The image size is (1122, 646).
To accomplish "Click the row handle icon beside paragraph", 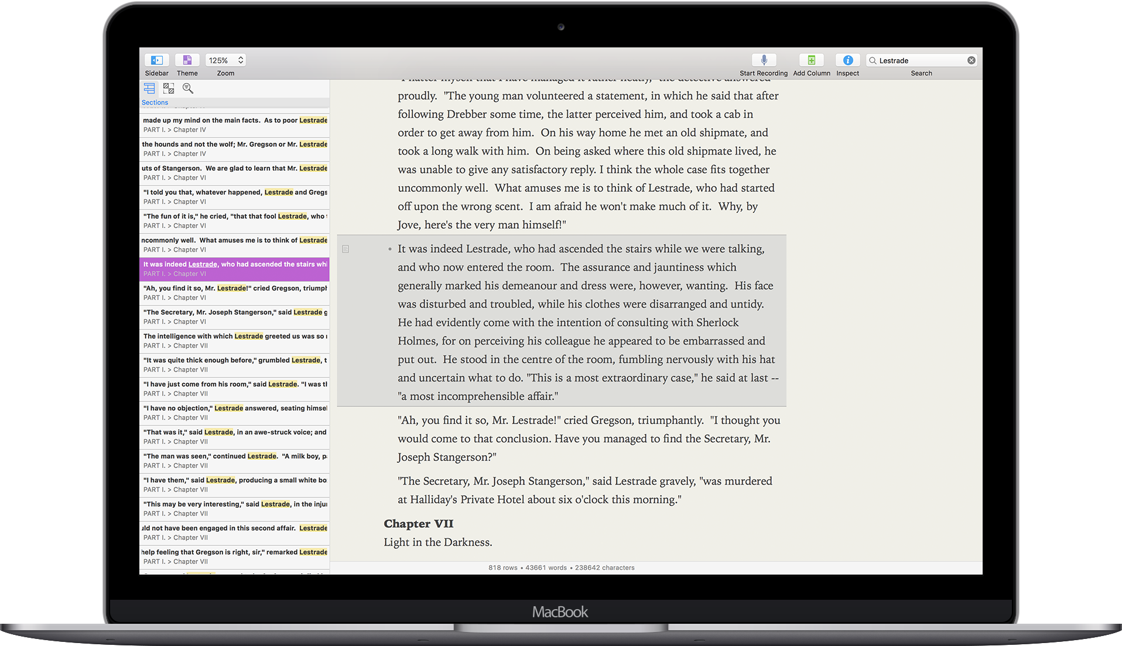I will click(346, 249).
